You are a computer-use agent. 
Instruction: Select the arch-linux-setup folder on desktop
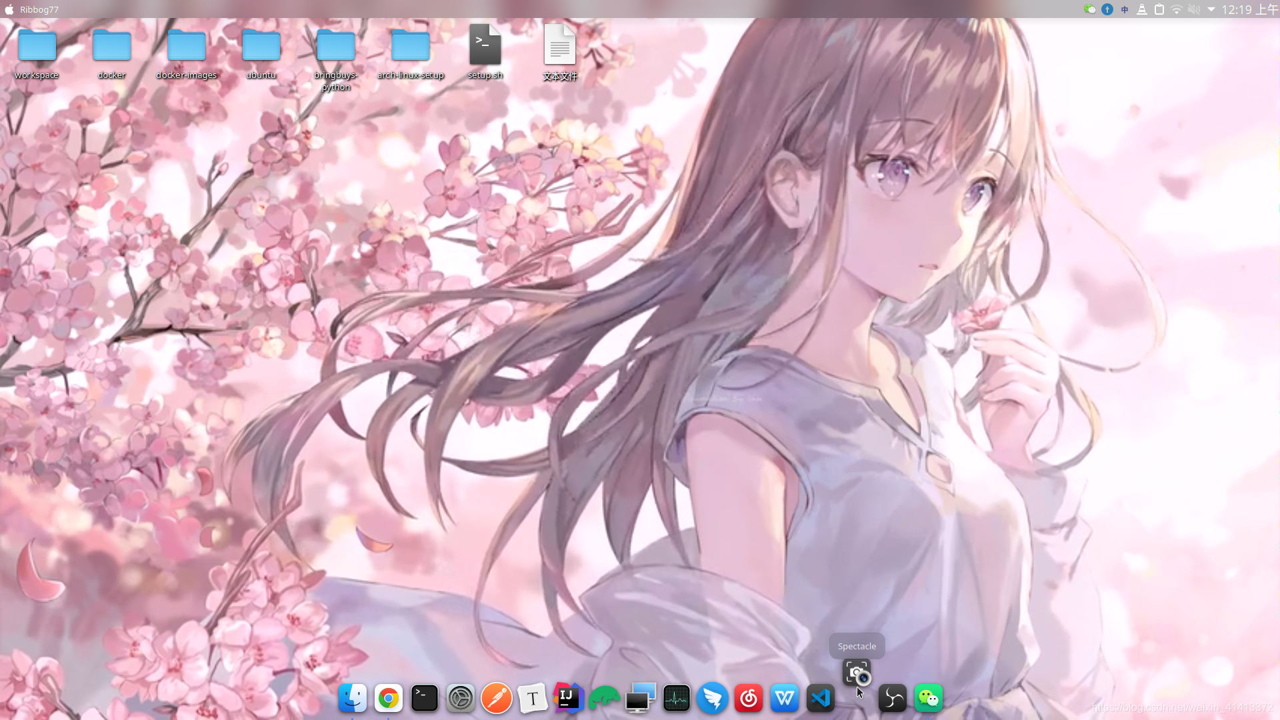tap(410, 53)
